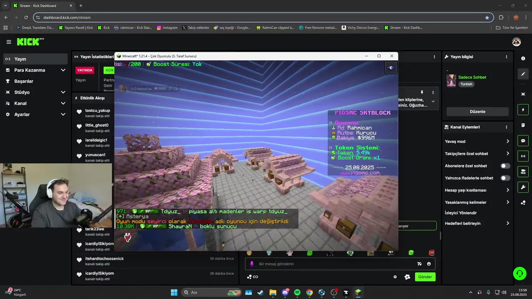This screenshot has width=532, height=299.
Task: Bookmark this page with the star icon
Action: click(487, 17)
